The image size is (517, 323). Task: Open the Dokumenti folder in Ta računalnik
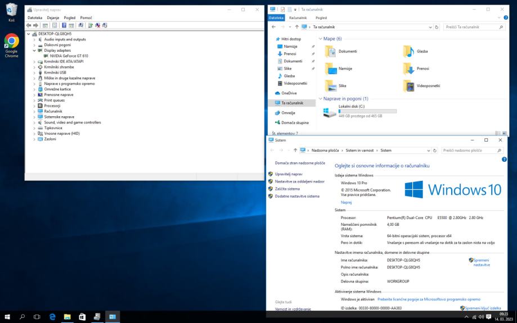[x=341, y=51]
